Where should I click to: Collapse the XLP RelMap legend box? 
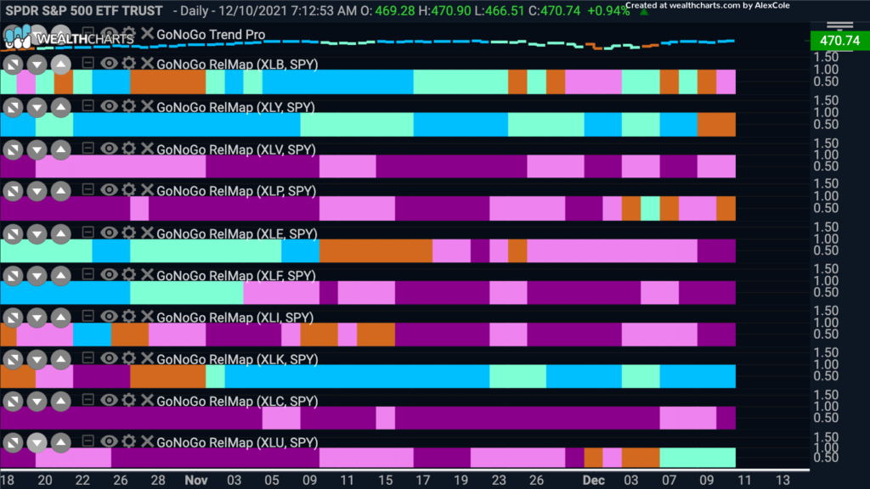click(x=88, y=188)
